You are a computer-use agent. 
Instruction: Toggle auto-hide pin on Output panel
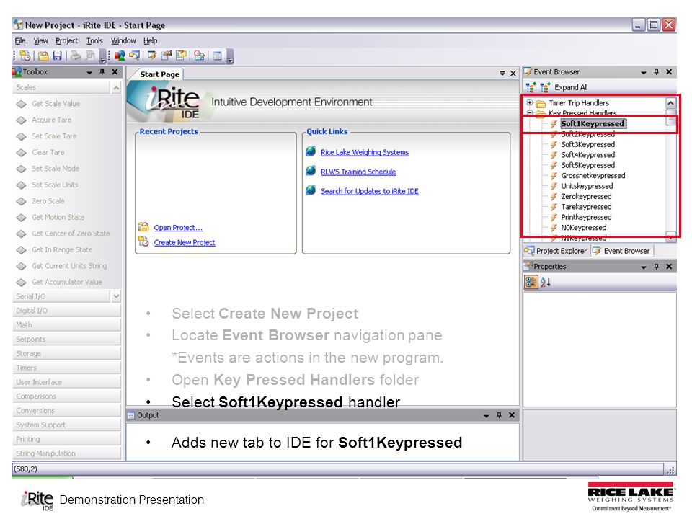[x=499, y=415]
